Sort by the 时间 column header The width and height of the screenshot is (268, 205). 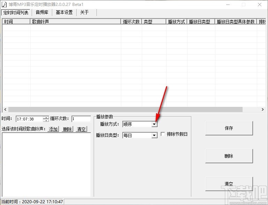pyautogui.click(x=16, y=22)
